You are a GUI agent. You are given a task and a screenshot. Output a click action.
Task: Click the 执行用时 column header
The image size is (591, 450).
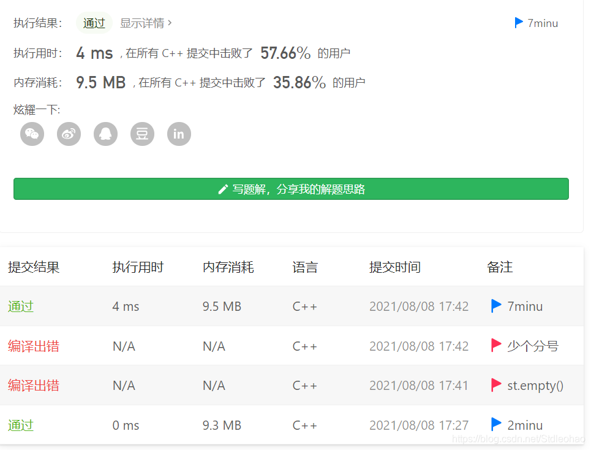[138, 267]
